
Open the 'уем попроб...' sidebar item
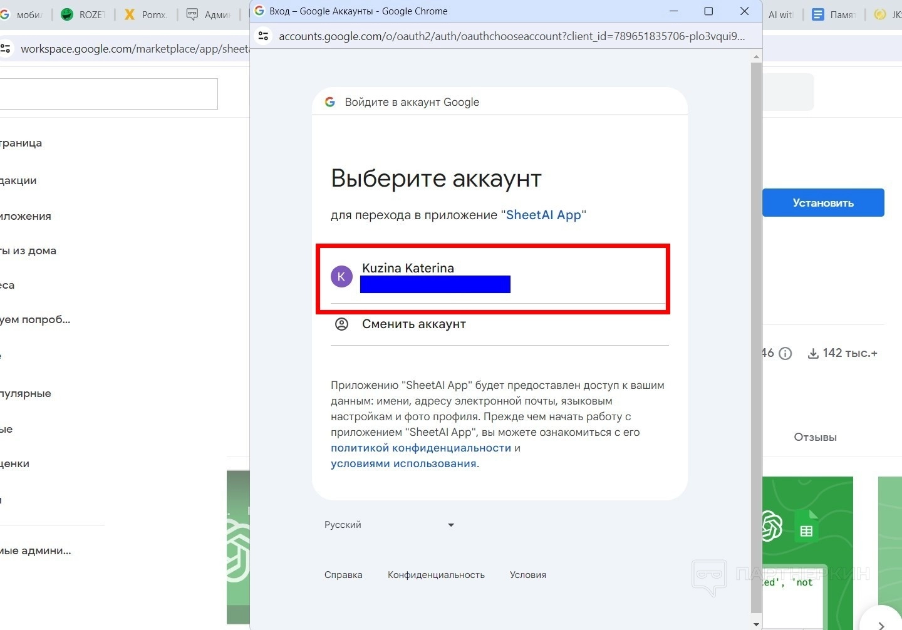pos(35,319)
